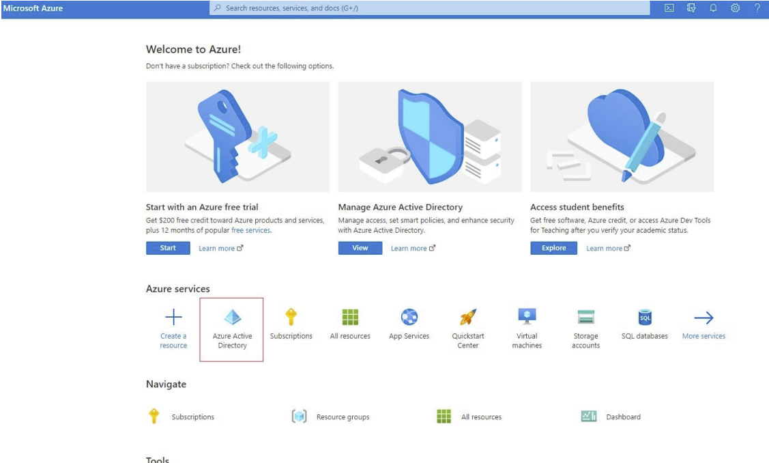
Task: Open the Directory and subscription filter icon
Action: click(691, 8)
